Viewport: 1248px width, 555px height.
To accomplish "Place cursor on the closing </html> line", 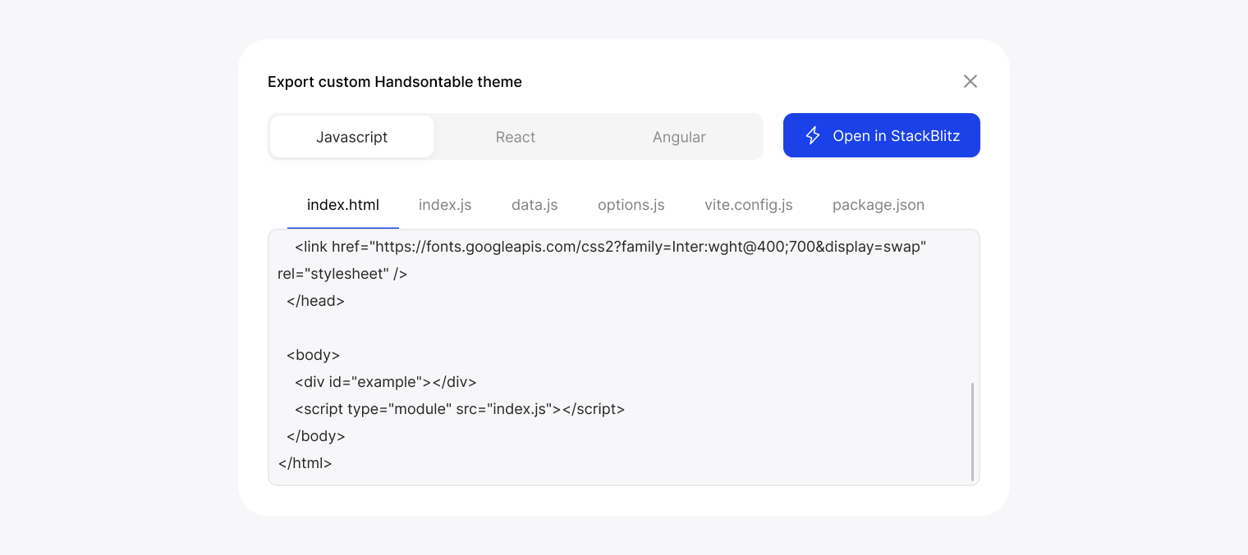I will (305, 463).
